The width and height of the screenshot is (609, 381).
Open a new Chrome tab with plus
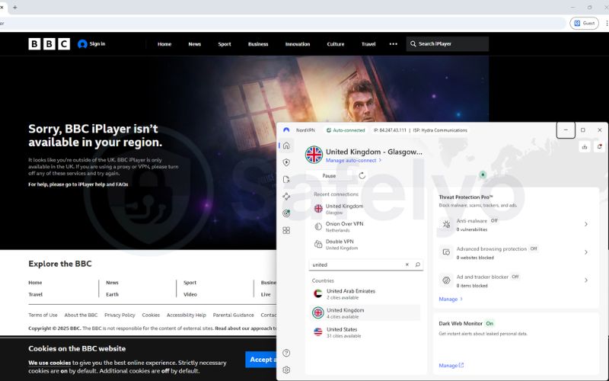pyautogui.click(x=15, y=8)
